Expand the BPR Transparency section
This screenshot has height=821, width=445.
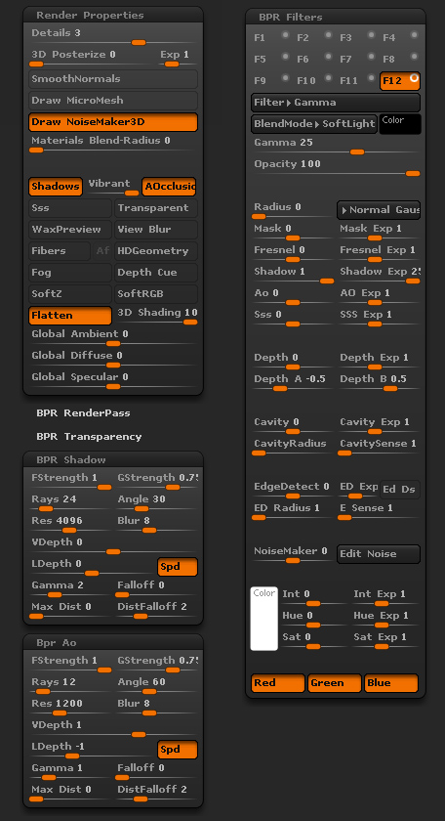pyautogui.click(x=89, y=437)
